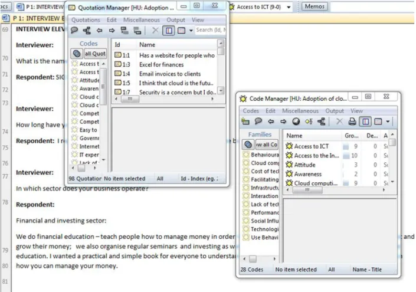Viewport: 416px width, 292px height.
Task: Select 'Access to ICT' code row in Code Manager
Action: pos(337,146)
